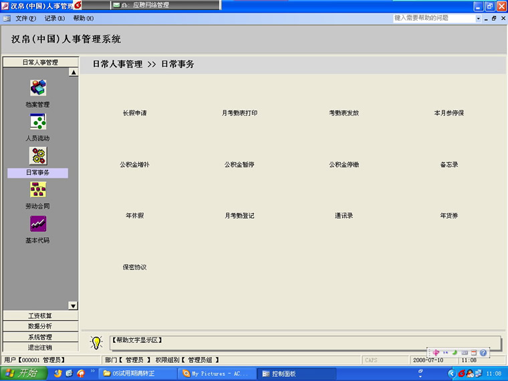The height and width of the screenshot is (381, 508).
Task: Click the 开始 Start button
Action: (23, 373)
